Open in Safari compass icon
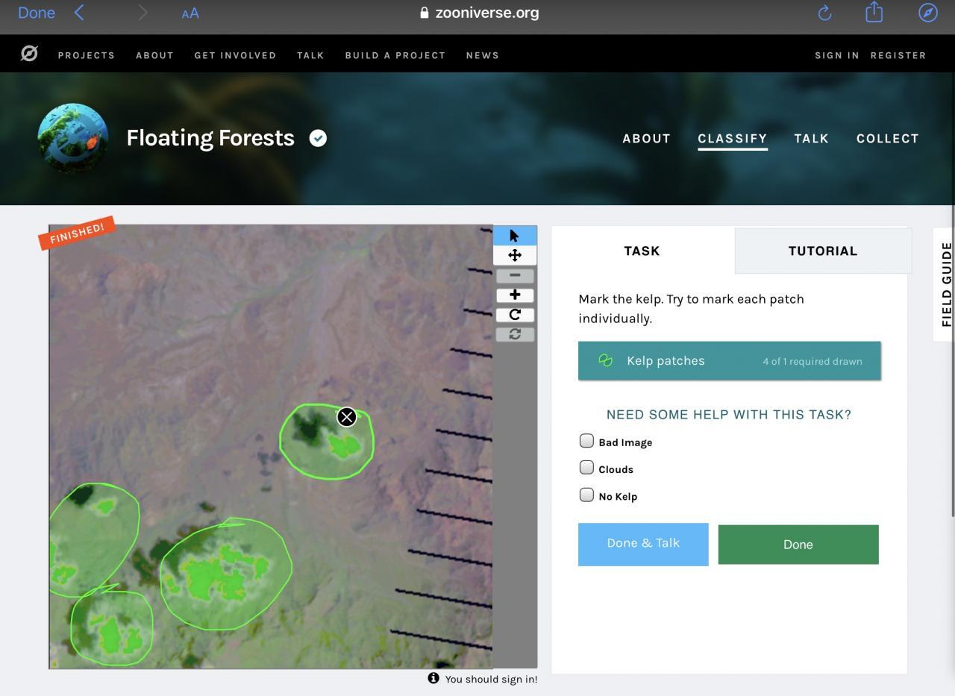 click(928, 13)
